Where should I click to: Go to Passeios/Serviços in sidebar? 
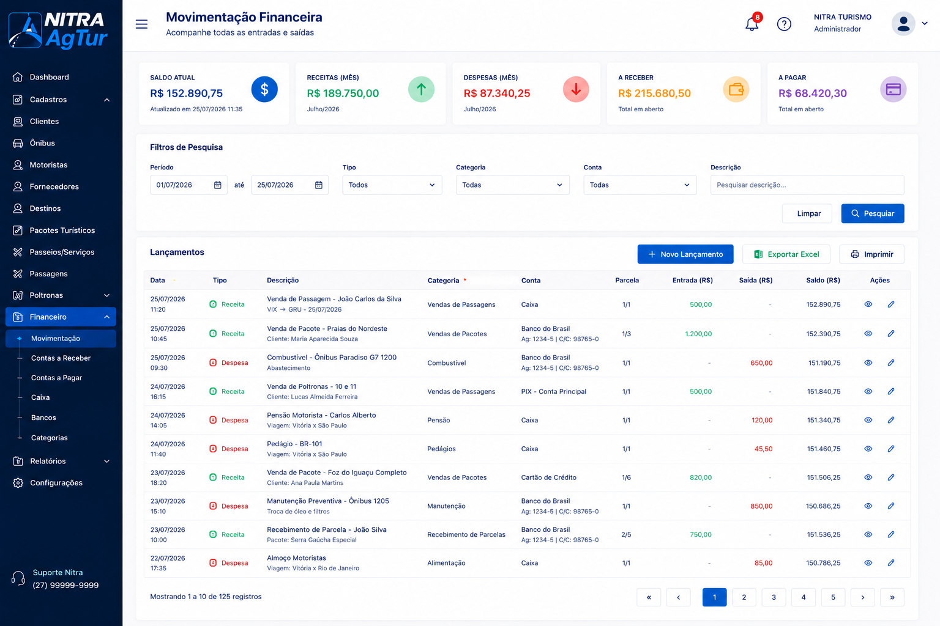coord(61,252)
